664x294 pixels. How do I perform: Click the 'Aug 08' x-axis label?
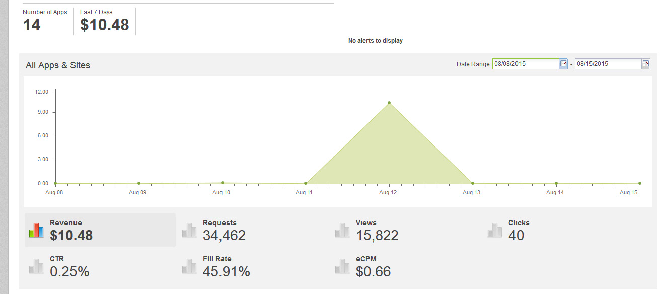pyautogui.click(x=54, y=193)
